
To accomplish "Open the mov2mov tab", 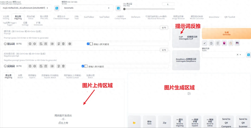I will click(214, 17).
